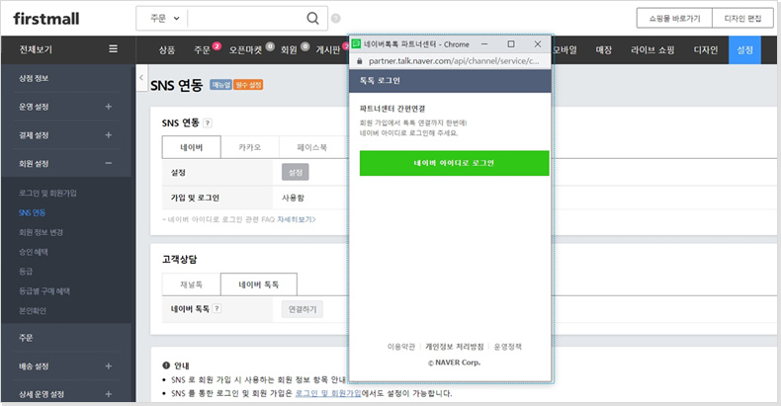The image size is (781, 406).
Task: Open 본인확인 in sidebar
Action: [33, 310]
